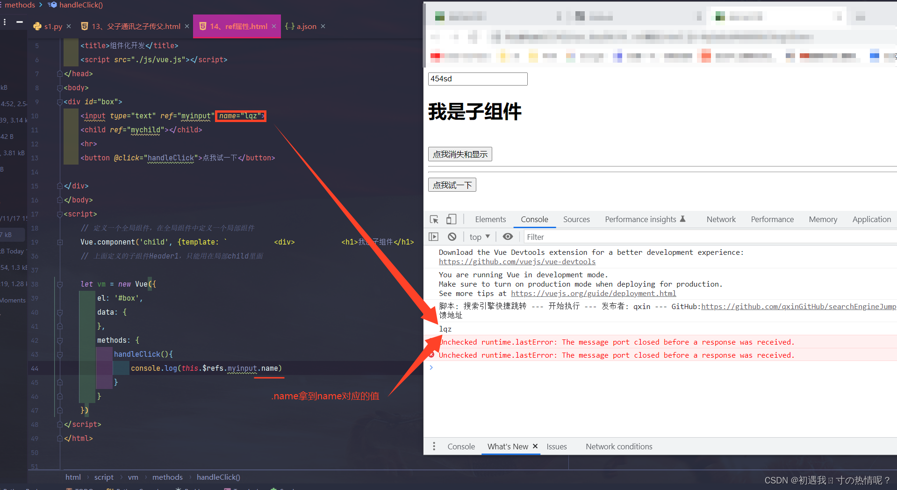This screenshot has width=897, height=490.
Task: Minimize the side panel with the dash icon
Action: [20, 22]
